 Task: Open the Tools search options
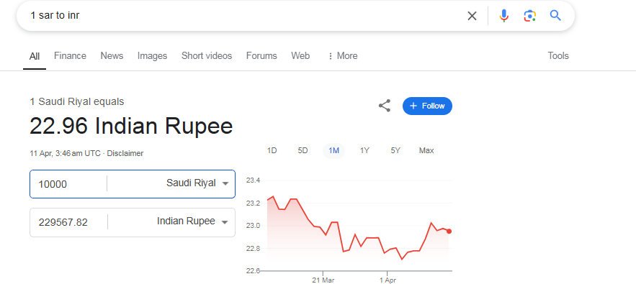coord(558,56)
